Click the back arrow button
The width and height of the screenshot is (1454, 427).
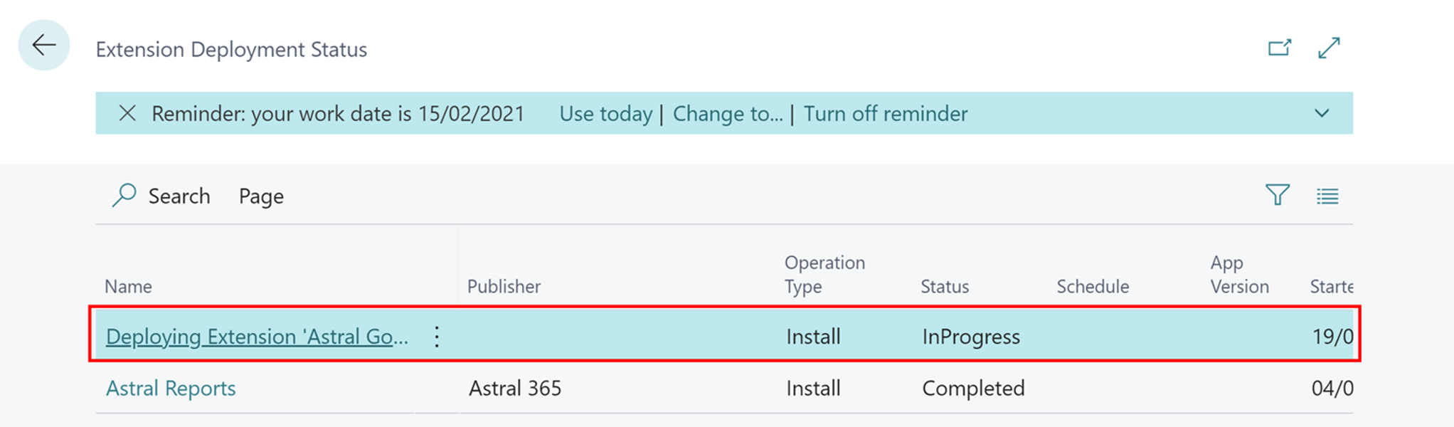click(43, 46)
